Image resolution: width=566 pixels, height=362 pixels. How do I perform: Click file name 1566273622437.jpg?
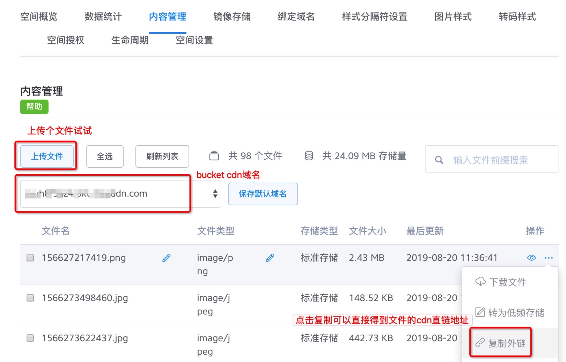tap(85, 338)
